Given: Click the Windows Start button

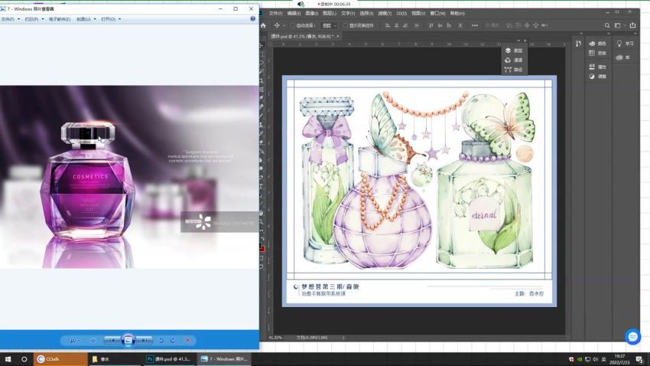Looking at the screenshot, I should (x=8, y=359).
